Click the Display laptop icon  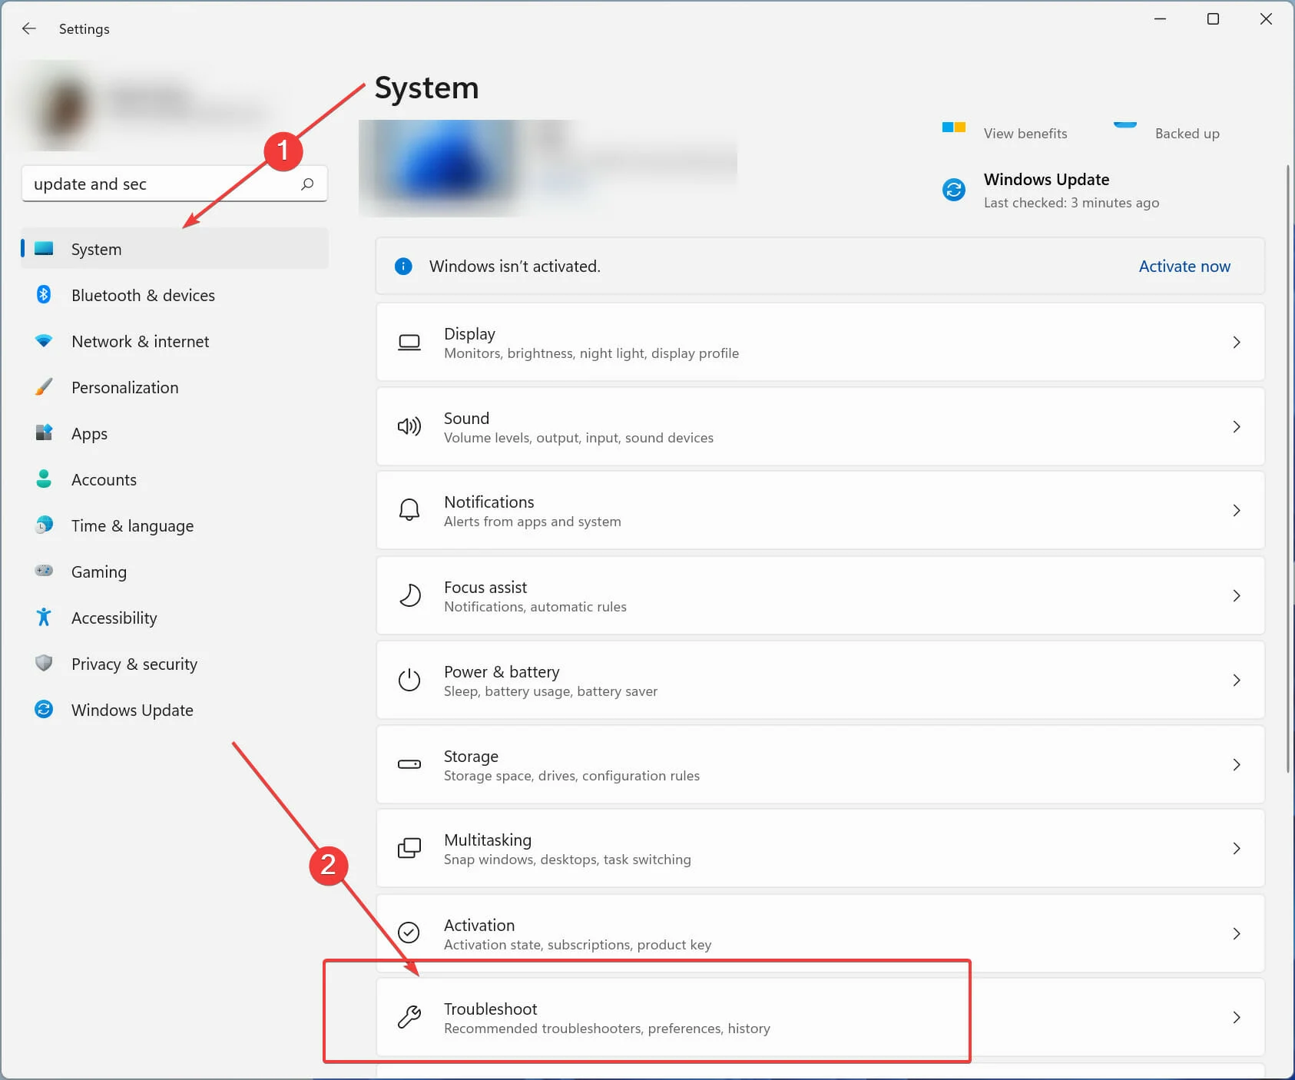(x=409, y=342)
